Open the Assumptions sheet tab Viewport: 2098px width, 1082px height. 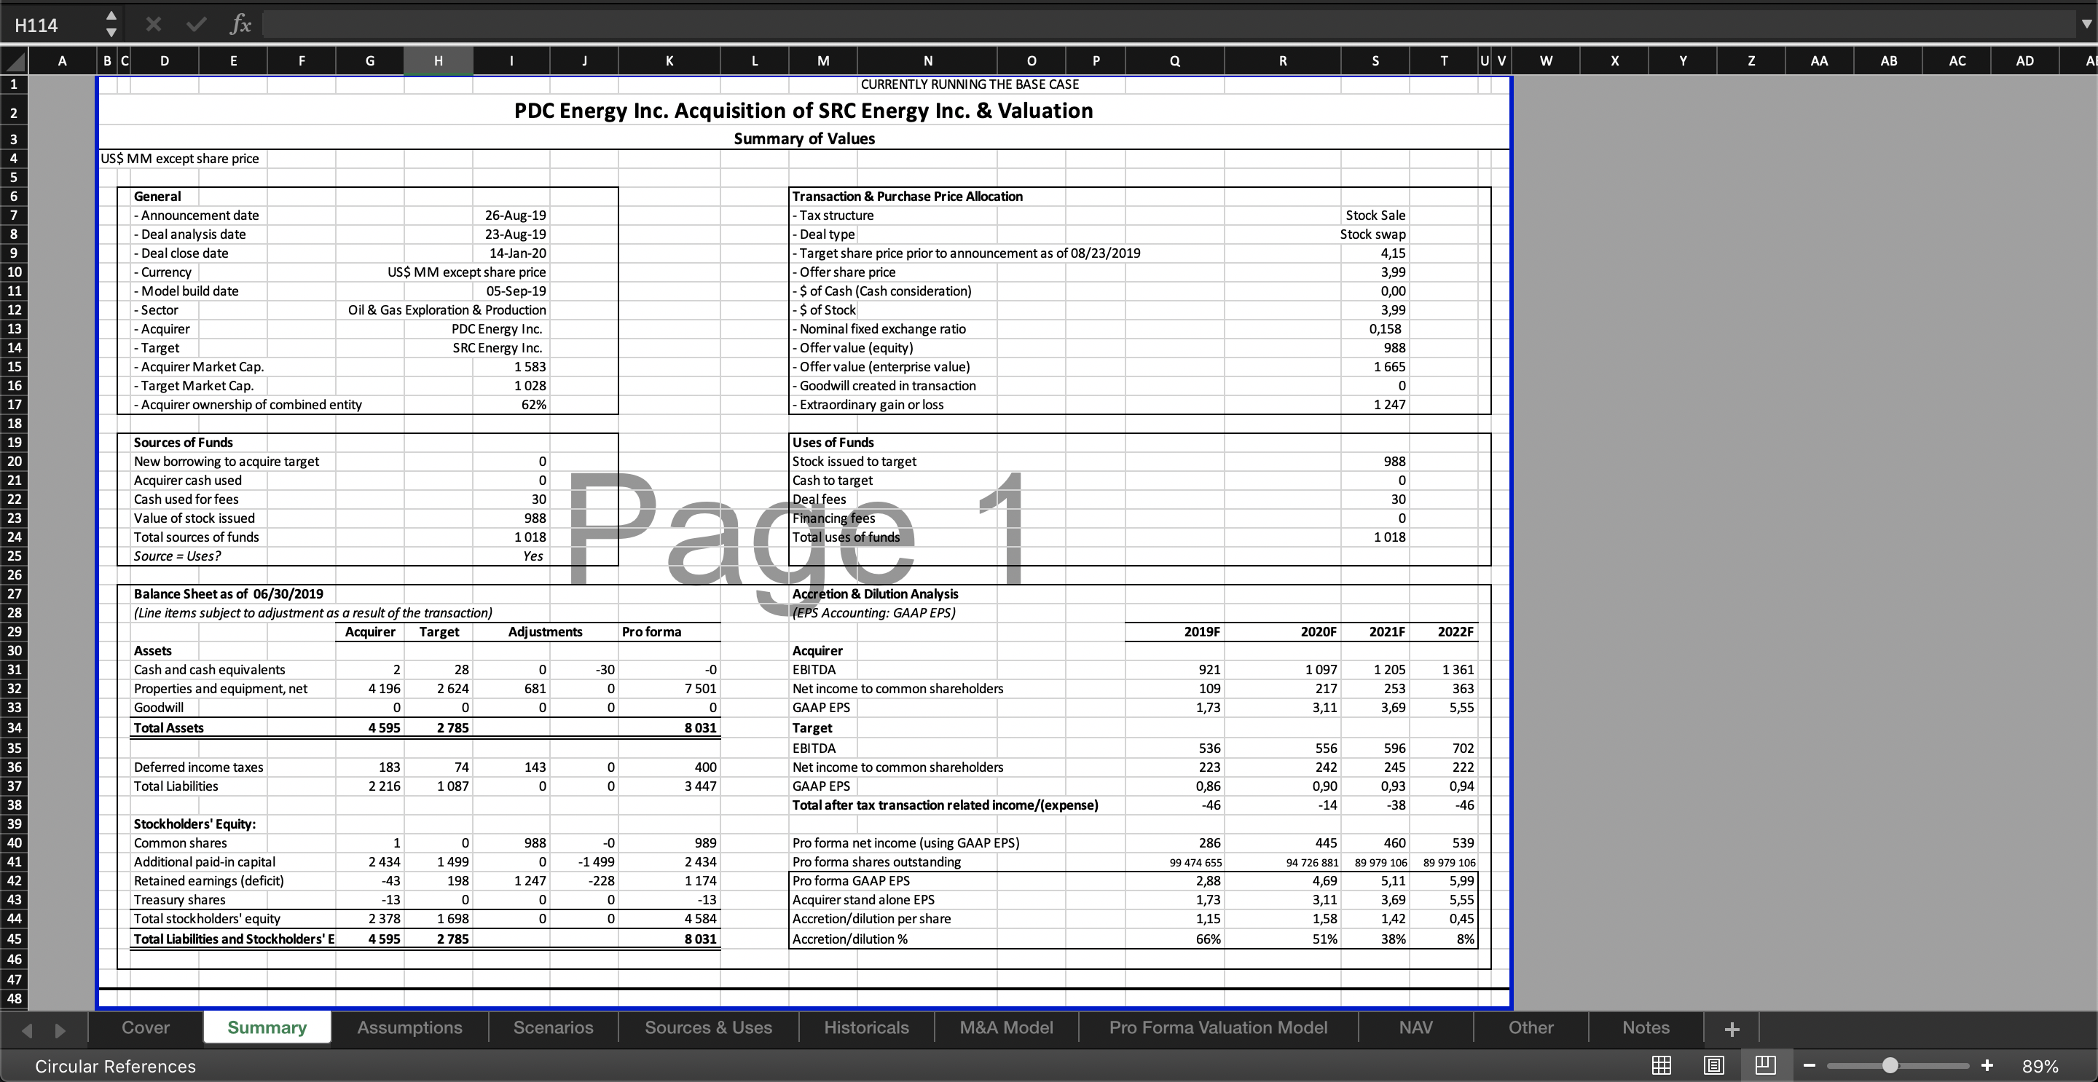(409, 1027)
